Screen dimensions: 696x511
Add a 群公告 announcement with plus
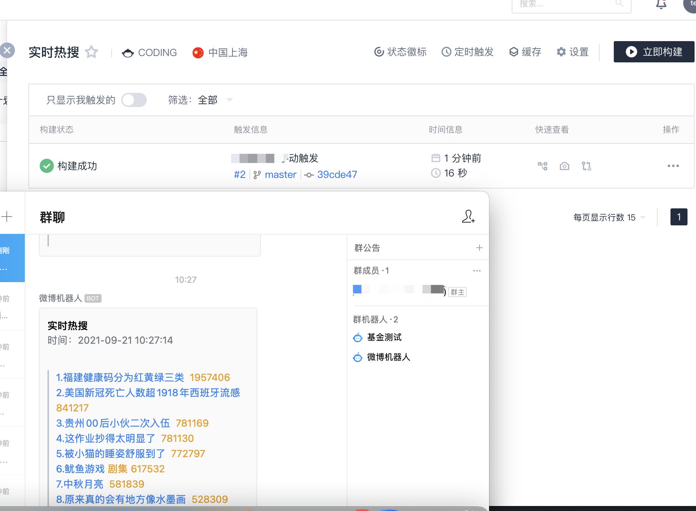(479, 248)
